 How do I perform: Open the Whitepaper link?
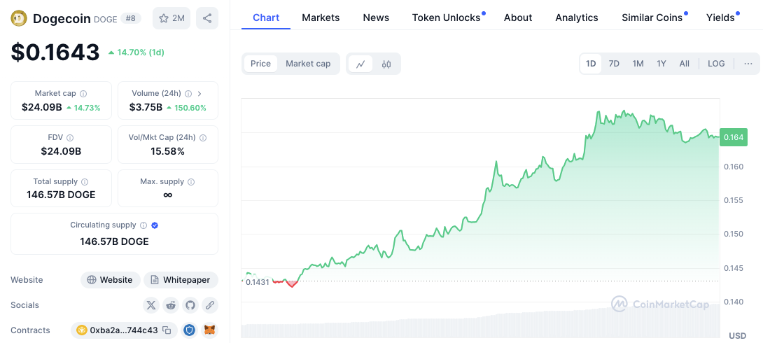[181, 280]
